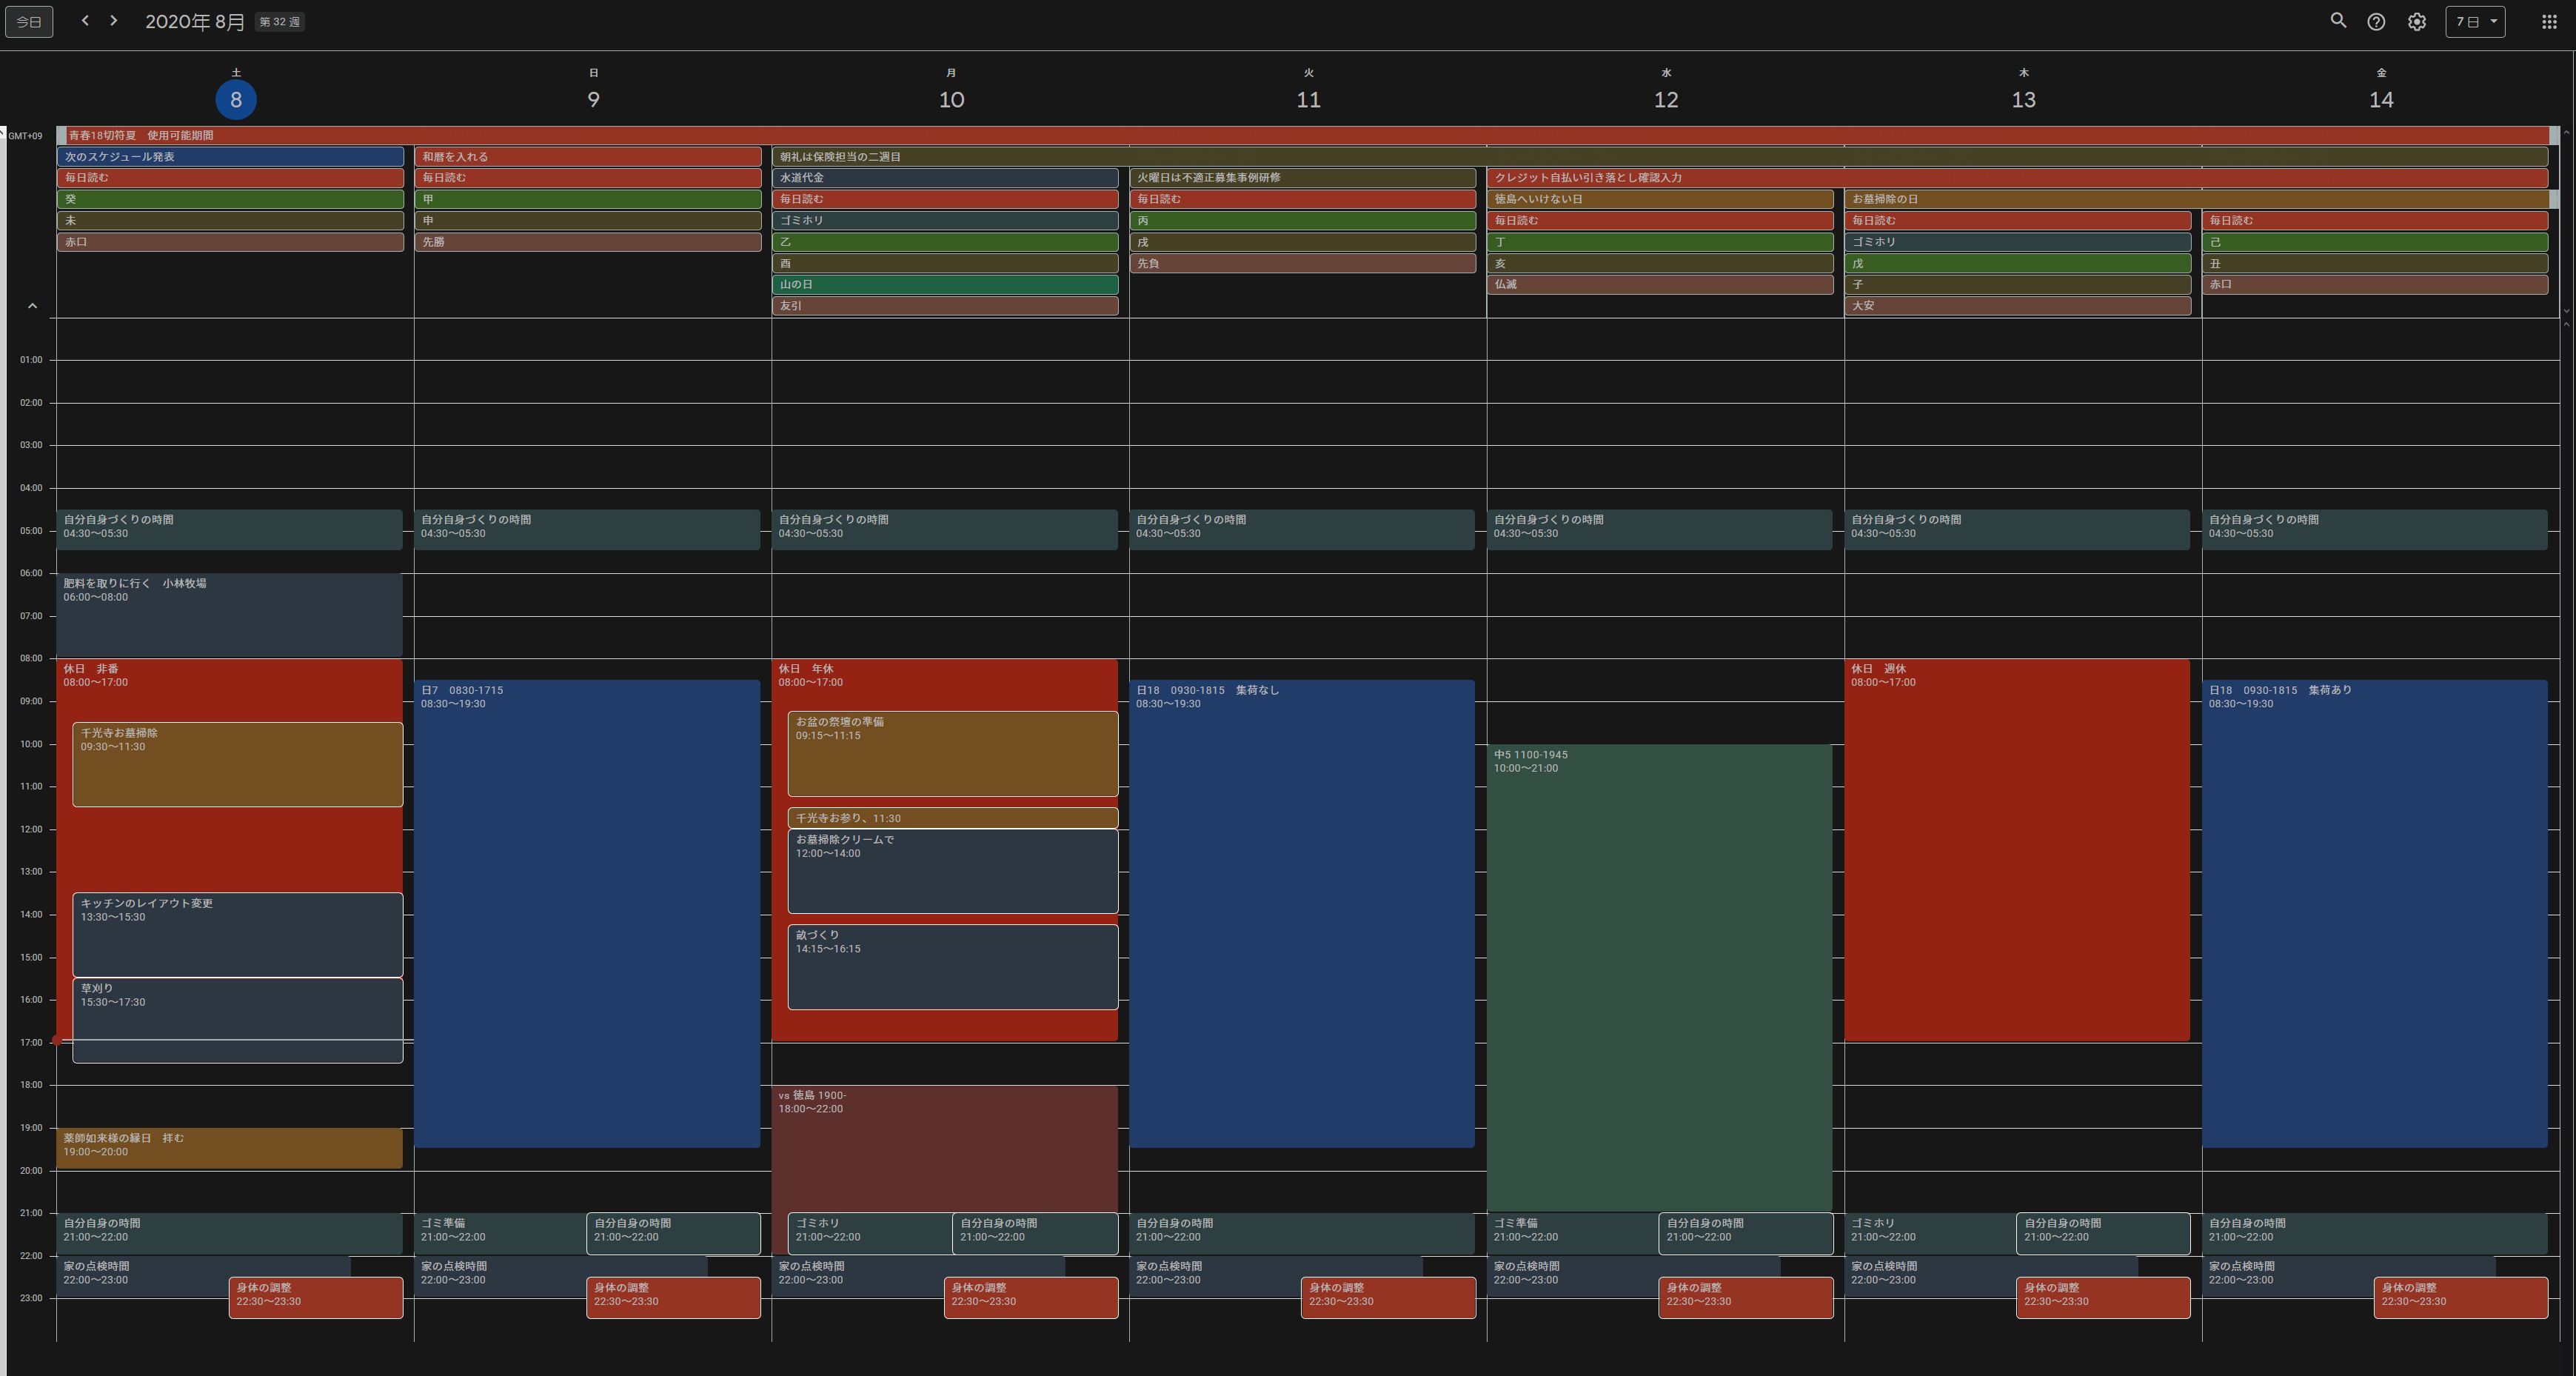Open the help question mark icon
This screenshot has width=2576, height=1376.
click(x=2376, y=22)
